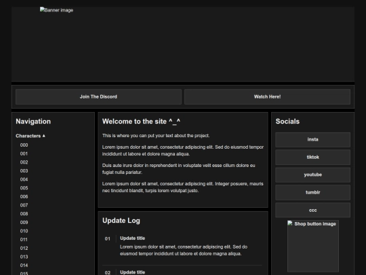Select character 011 in Navigation
The width and height of the screenshot is (366, 275).
coord(24,240)
